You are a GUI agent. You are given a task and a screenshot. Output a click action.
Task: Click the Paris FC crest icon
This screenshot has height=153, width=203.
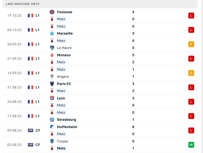pyautogui.click(x=52, y=84)
